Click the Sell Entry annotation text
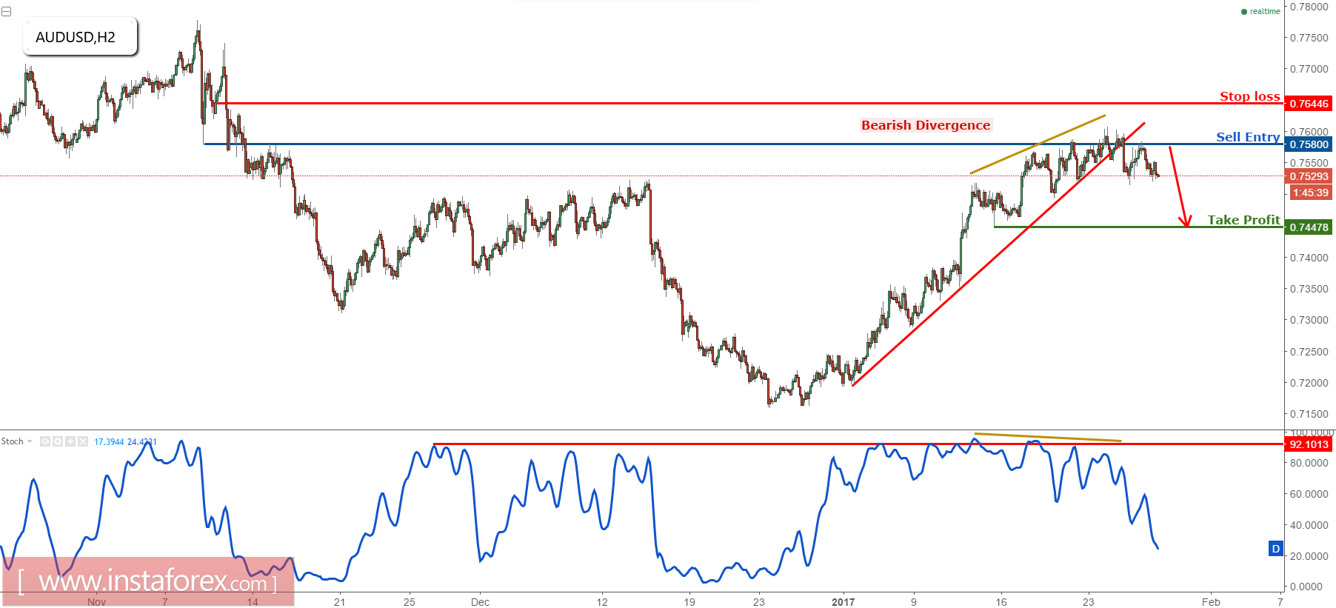Viewport: 1336px width, 608px height. click(x=1248, y=137)
